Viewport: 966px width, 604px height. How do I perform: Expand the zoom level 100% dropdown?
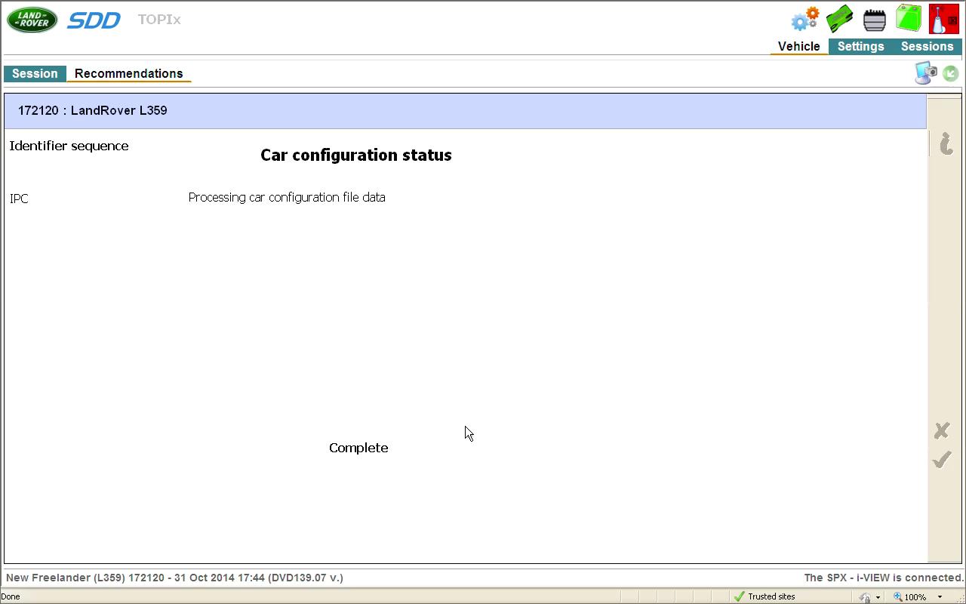point(940,597)
